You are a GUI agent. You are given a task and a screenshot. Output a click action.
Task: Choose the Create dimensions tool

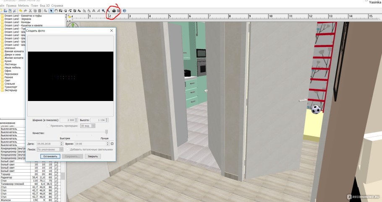tap(75, 11)
